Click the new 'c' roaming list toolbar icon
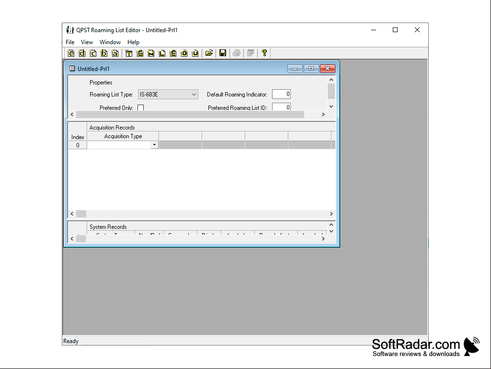 93,53
